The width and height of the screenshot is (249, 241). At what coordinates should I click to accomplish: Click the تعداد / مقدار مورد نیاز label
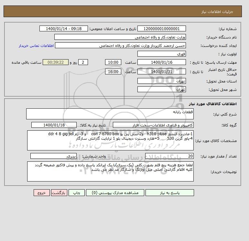point(219,156)
